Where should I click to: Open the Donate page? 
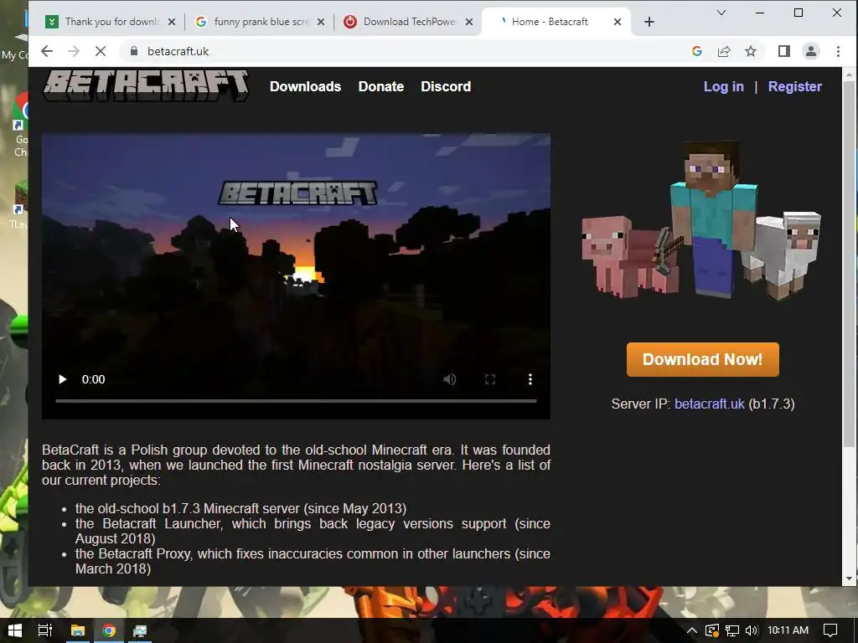tap(381, 86)
